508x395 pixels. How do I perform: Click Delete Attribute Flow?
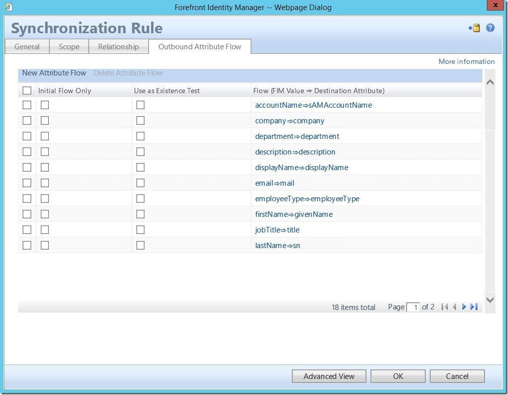pos(128,73)
